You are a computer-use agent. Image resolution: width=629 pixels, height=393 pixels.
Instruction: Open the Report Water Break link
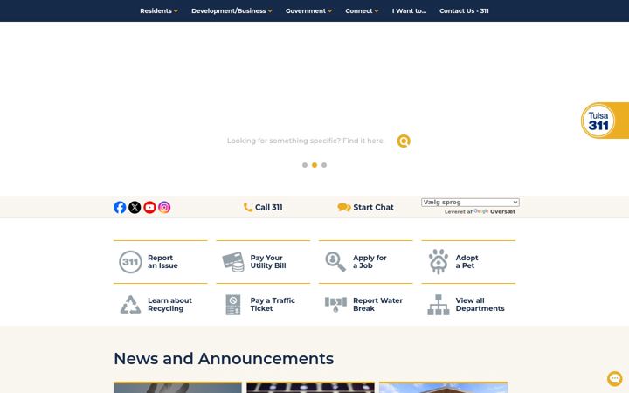tap(377, 305)
